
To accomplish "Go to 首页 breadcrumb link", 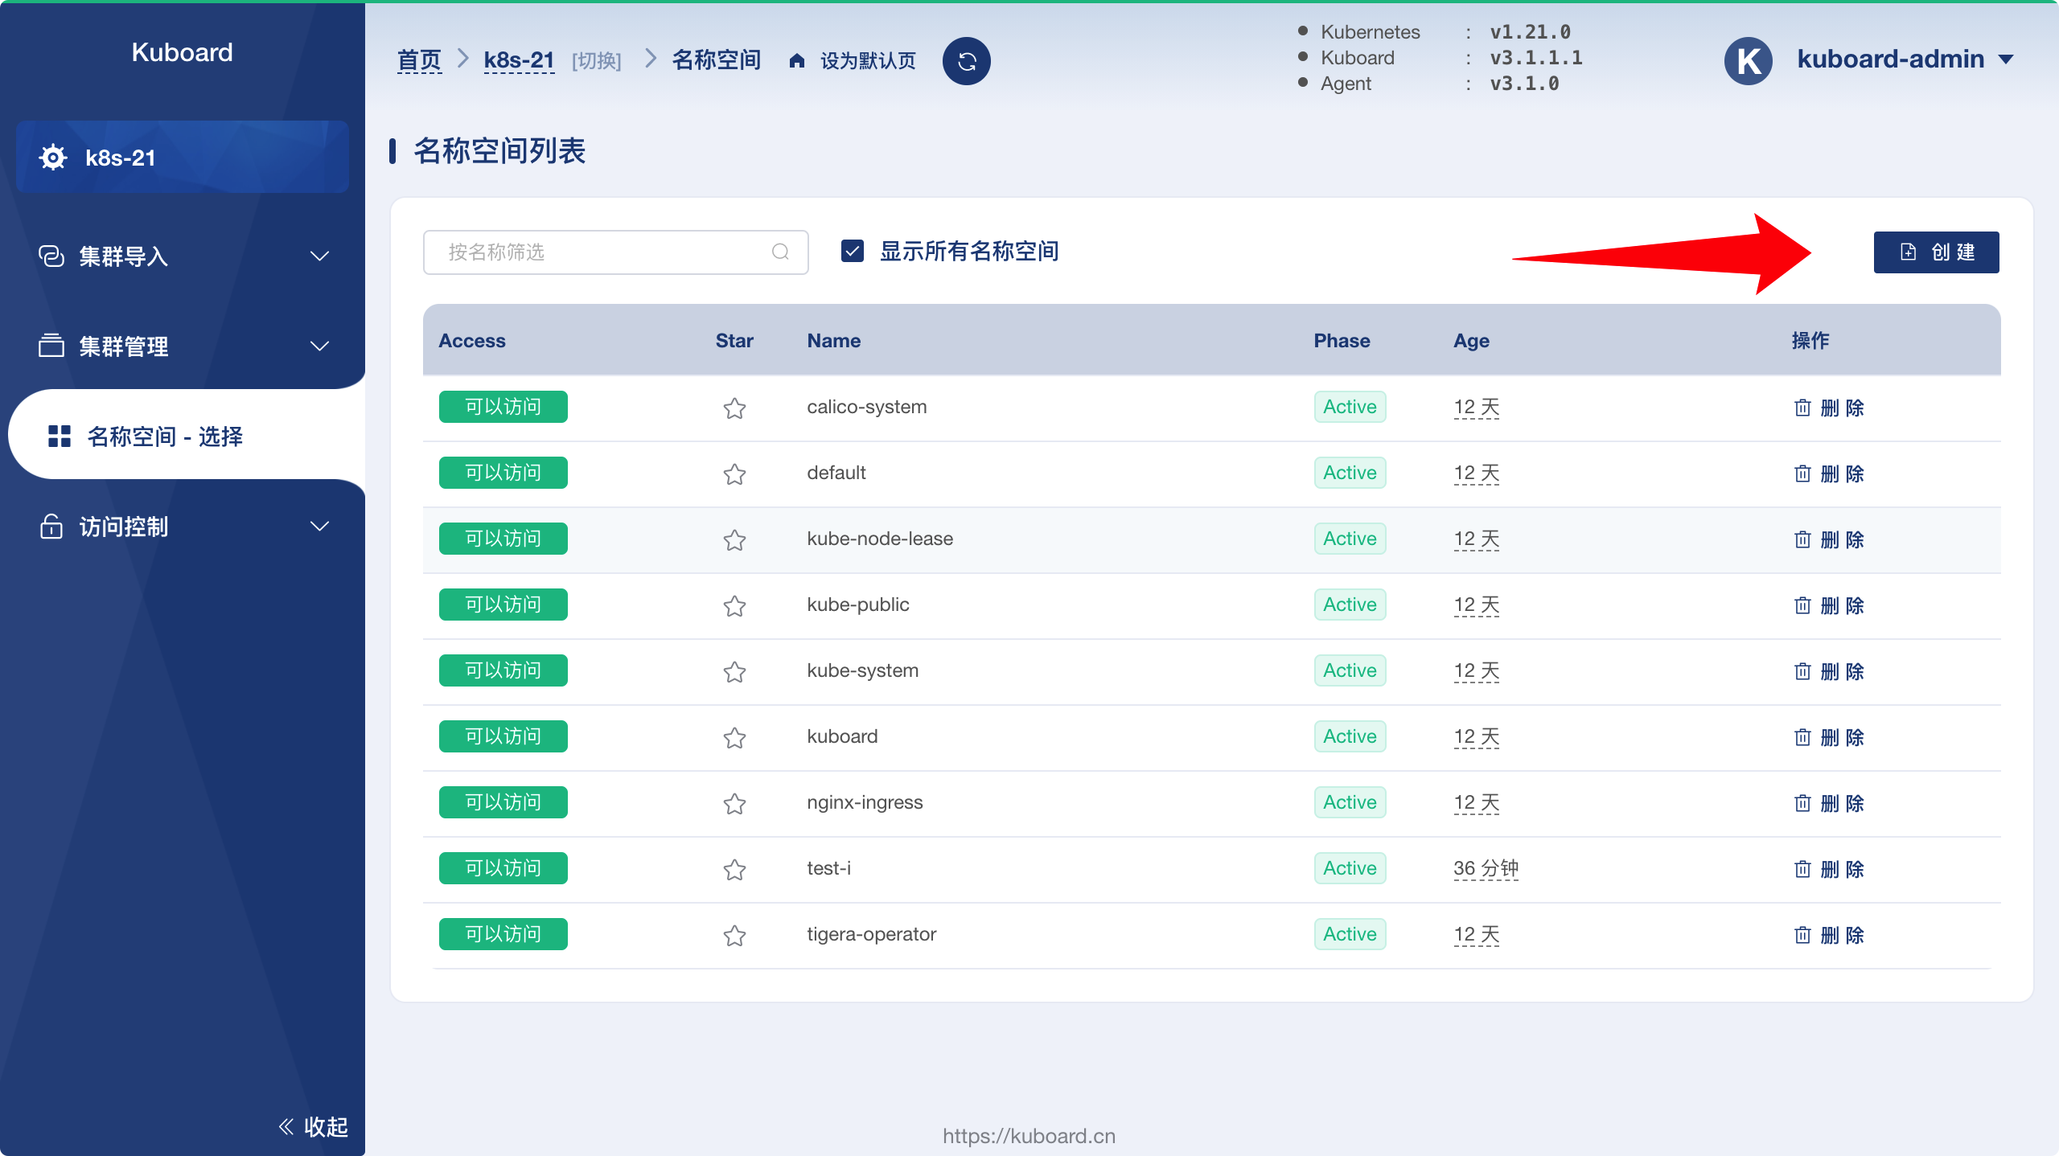I will 419,60.
